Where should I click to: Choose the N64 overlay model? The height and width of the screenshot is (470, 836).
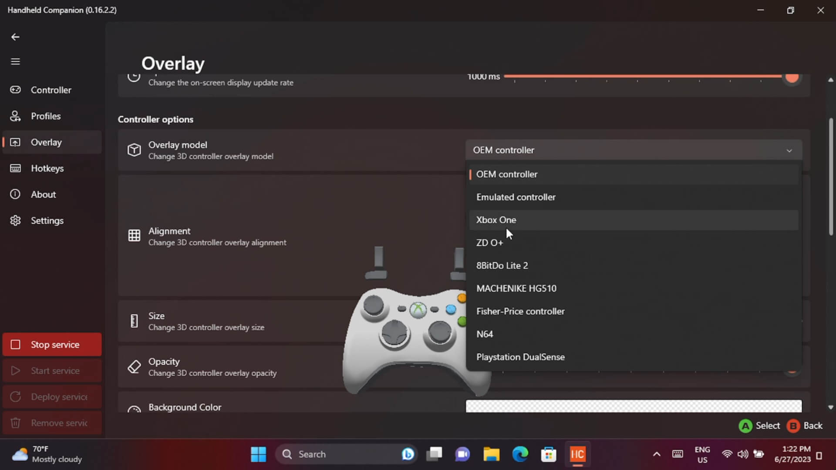(x=485, y=334)
